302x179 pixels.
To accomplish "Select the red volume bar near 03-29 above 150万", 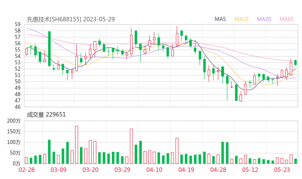I will tap(131, 146).
